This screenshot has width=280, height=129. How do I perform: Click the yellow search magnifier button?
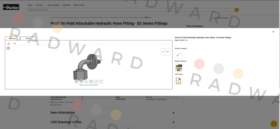(x=237, y=10)
